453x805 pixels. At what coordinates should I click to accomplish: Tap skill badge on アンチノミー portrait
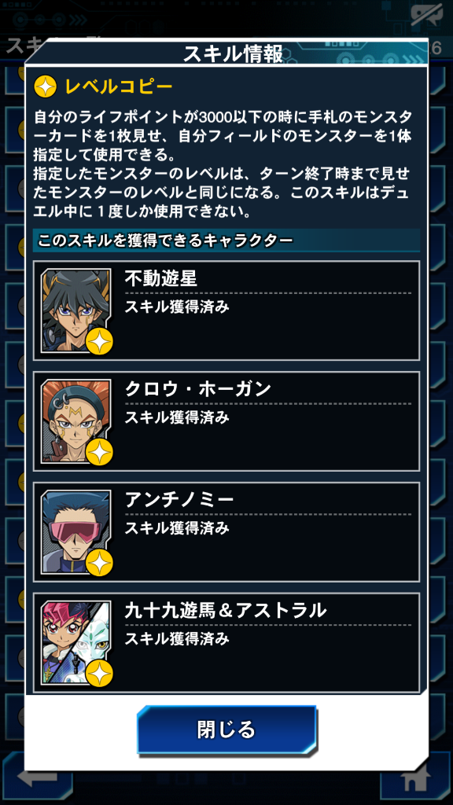tap(99, 563)
